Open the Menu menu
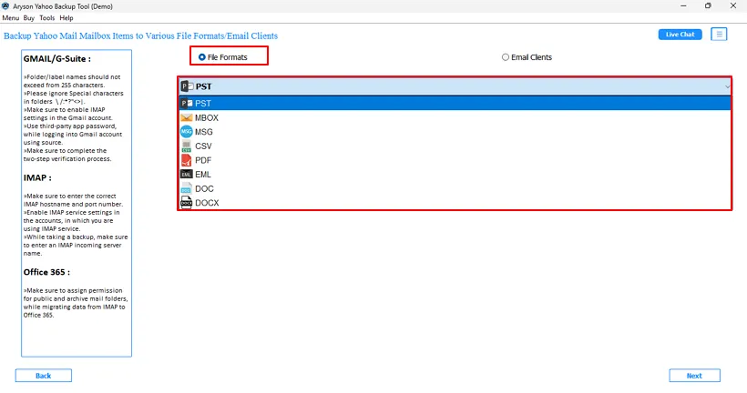This screenshot has width=747, height=393. 11,18
